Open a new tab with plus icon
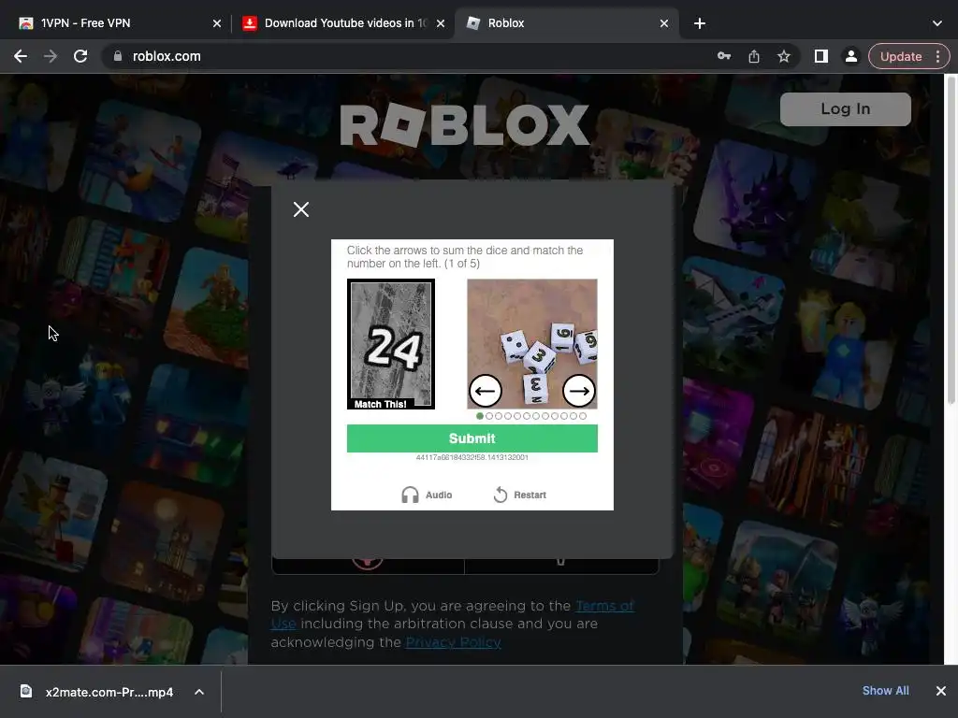The image size is (958, 718). [700, 23]
